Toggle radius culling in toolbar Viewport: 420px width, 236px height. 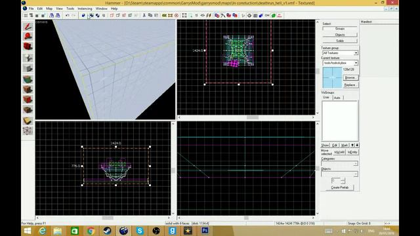177,16
